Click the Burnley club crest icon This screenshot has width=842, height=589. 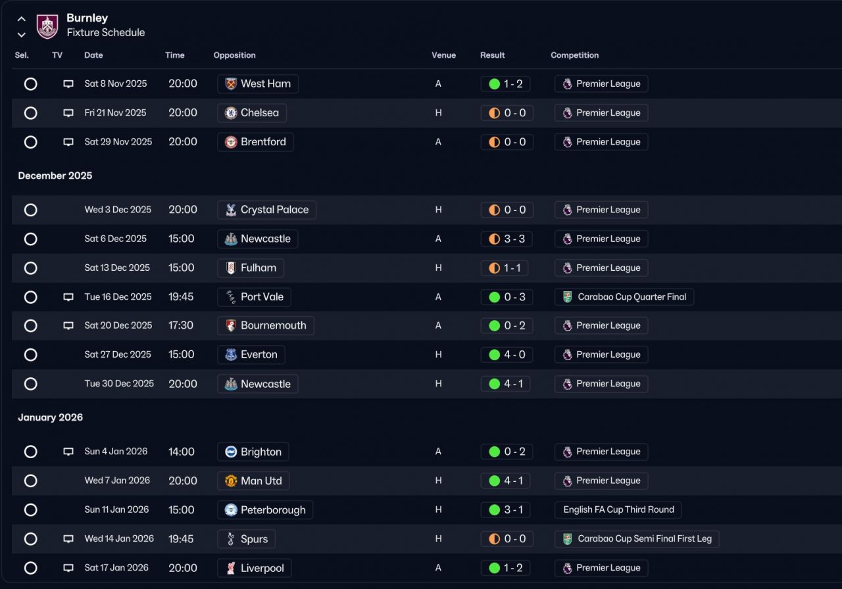point(47,26)
